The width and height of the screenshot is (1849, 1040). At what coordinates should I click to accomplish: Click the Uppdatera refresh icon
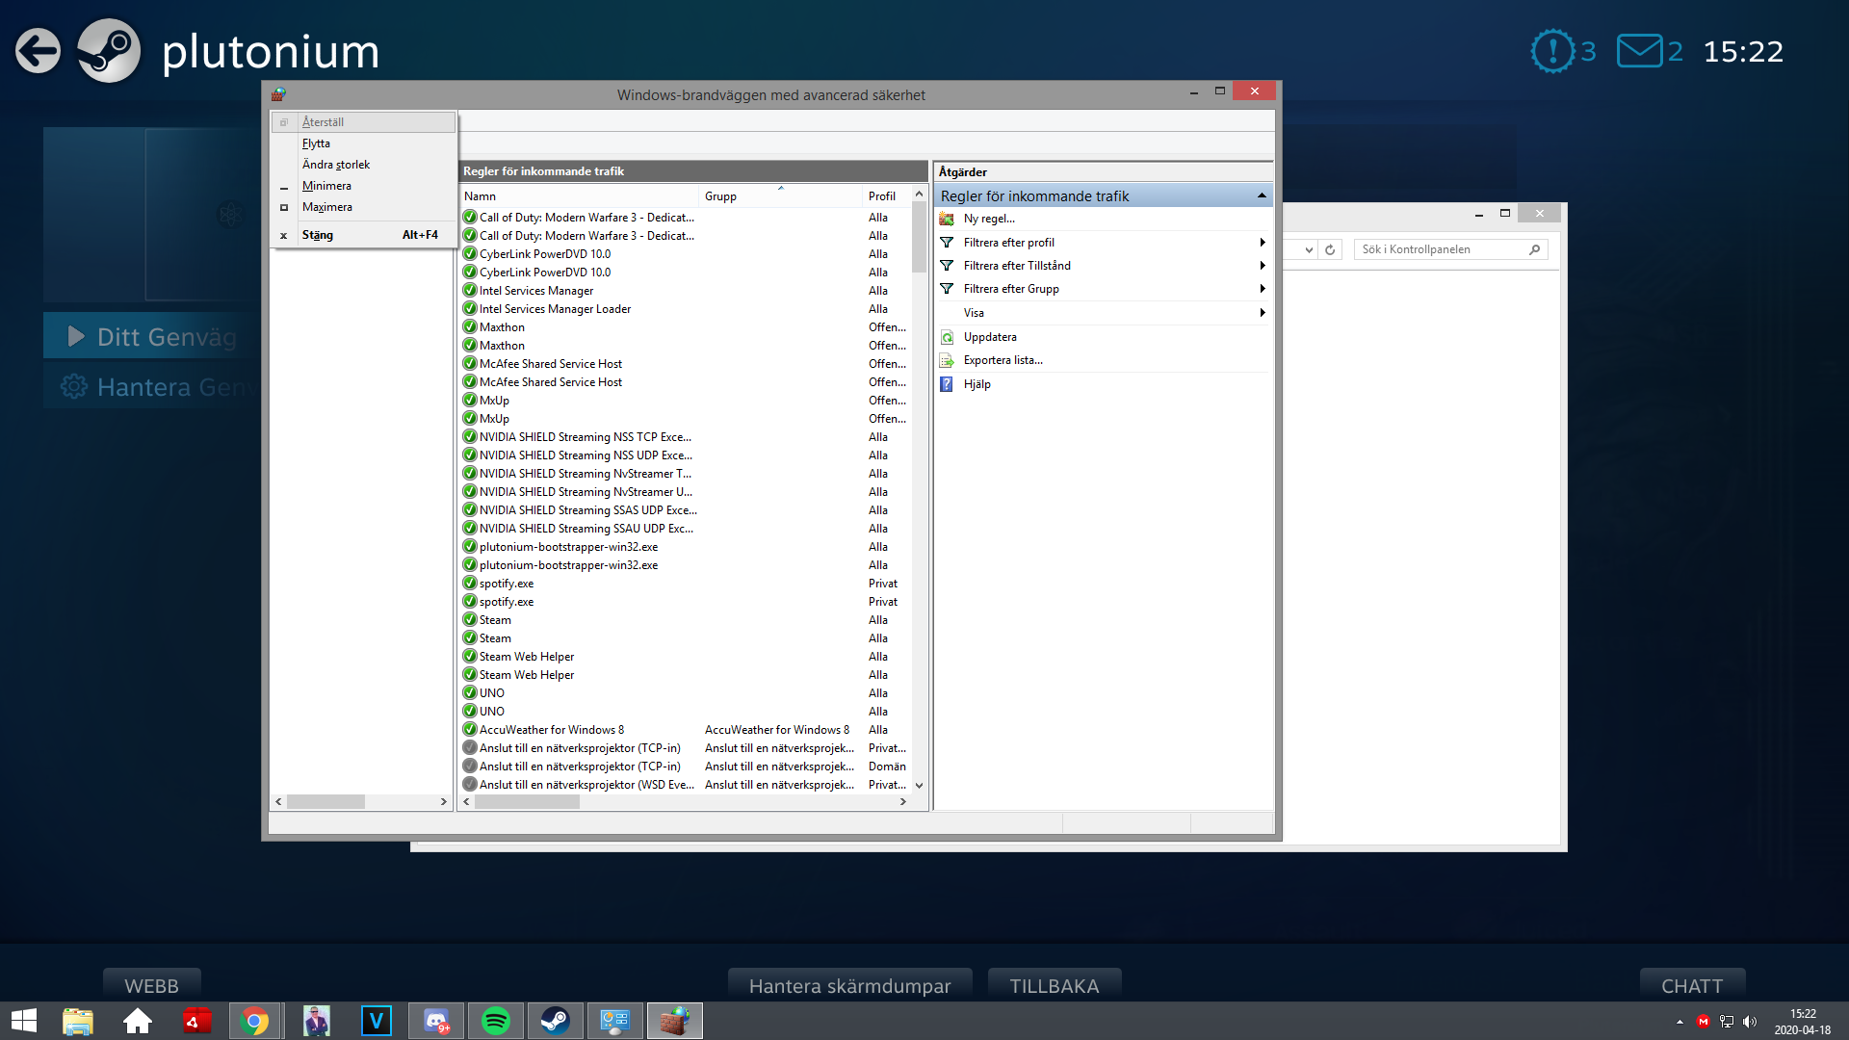click(x=947, y=337)
